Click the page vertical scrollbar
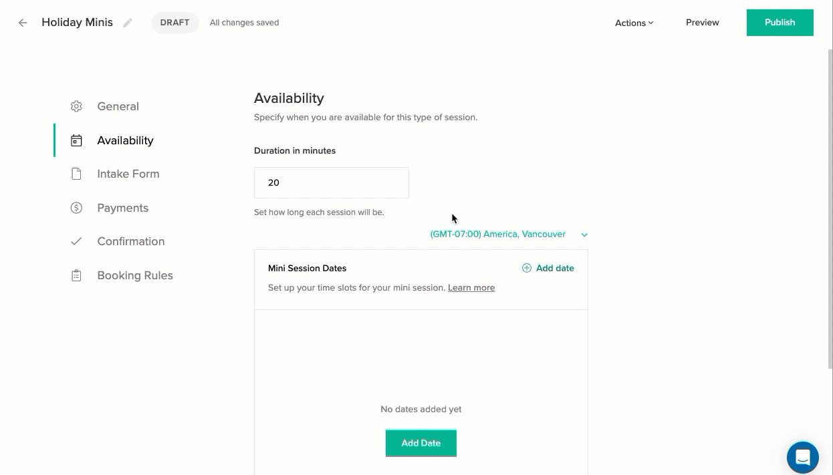The image size is (833, 475). point(830,200)
